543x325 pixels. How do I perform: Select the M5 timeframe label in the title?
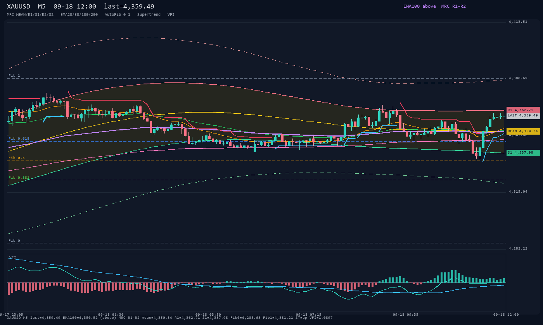(x=42, y=7)
